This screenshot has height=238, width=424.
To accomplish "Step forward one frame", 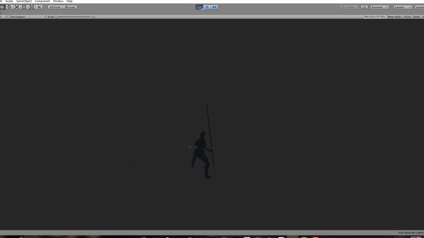I will (x=215, y=7).
